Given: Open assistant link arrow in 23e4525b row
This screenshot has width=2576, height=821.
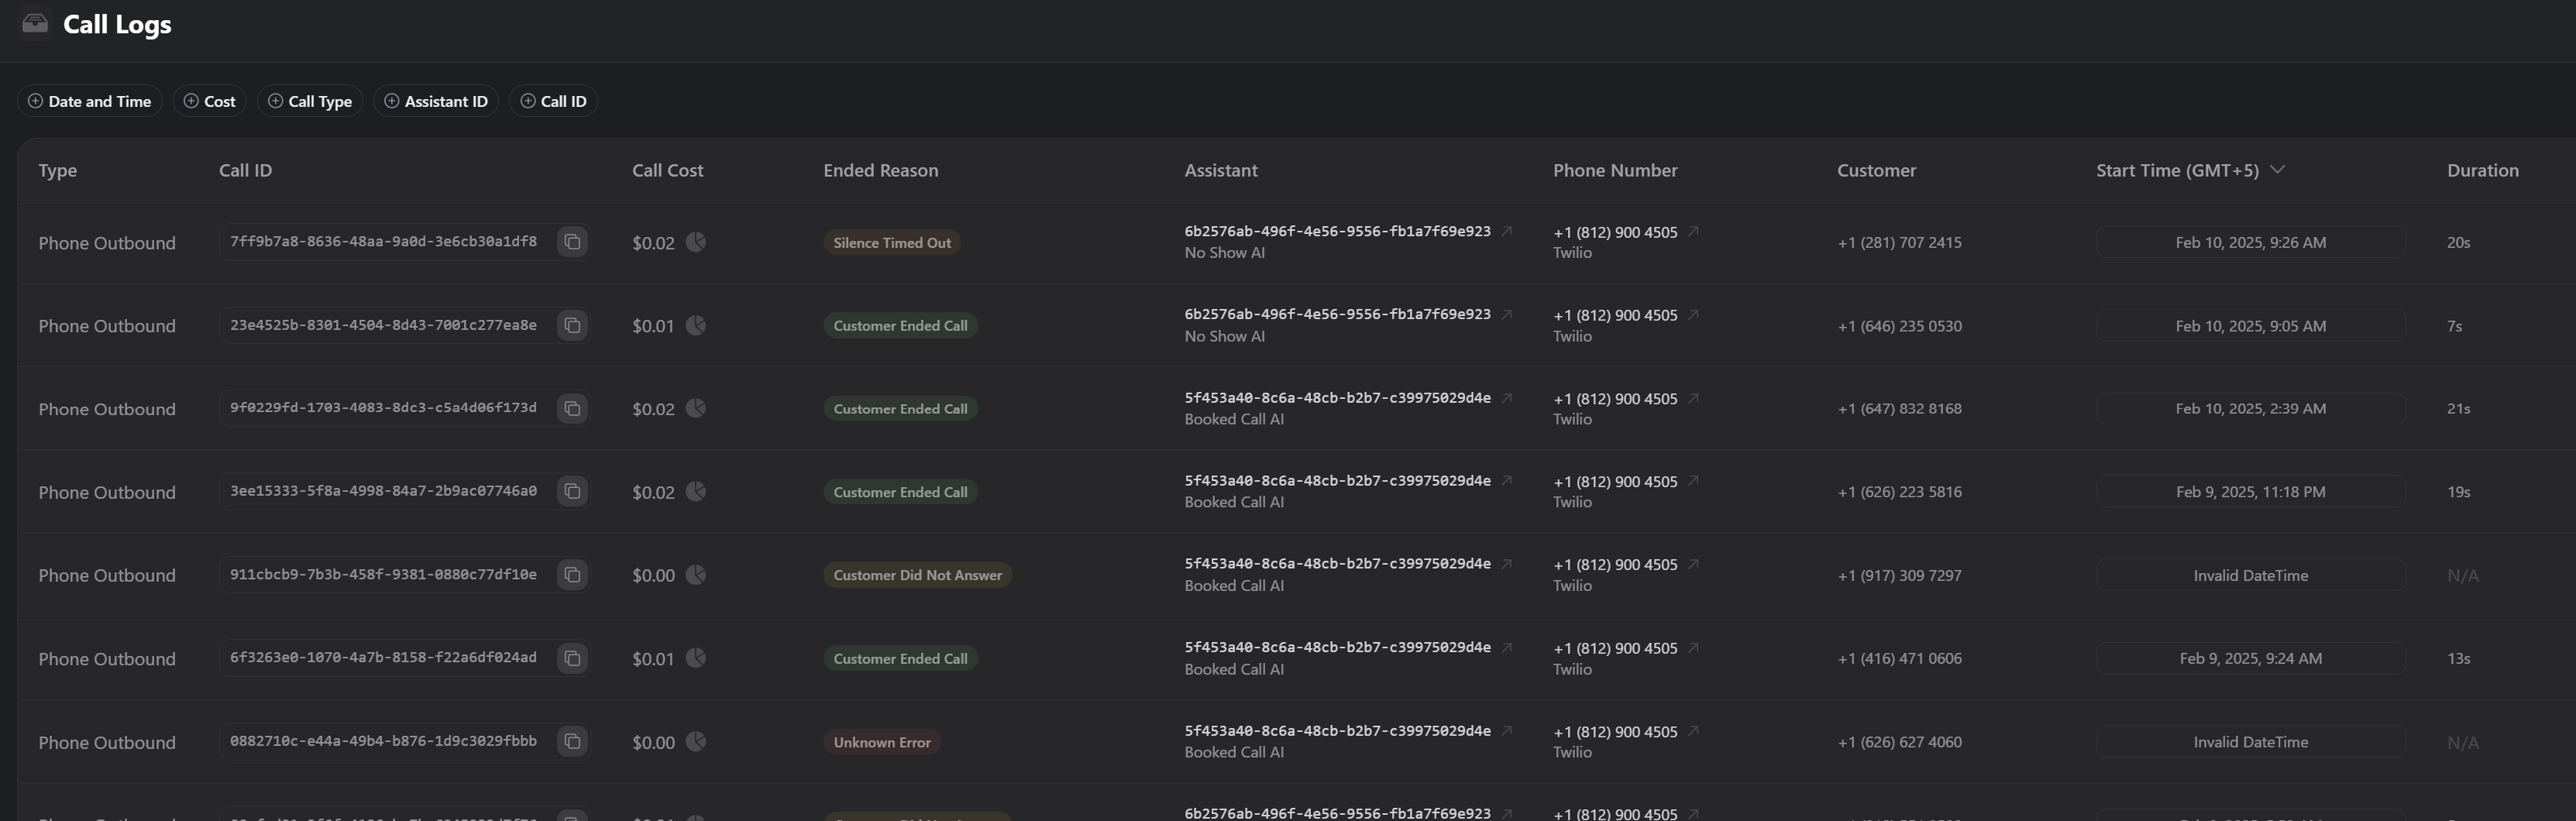Looking at the screenshot, I should pyautogui.click(x=1507, y=314).
